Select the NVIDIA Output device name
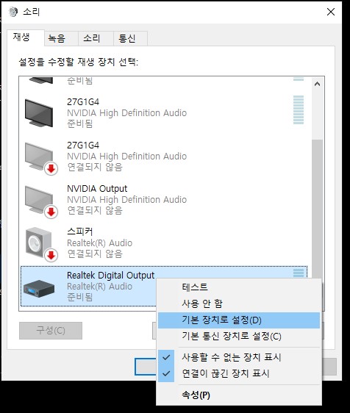 [97, 189]
